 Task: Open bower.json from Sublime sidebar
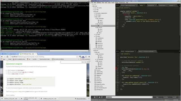tap(99, 81)
